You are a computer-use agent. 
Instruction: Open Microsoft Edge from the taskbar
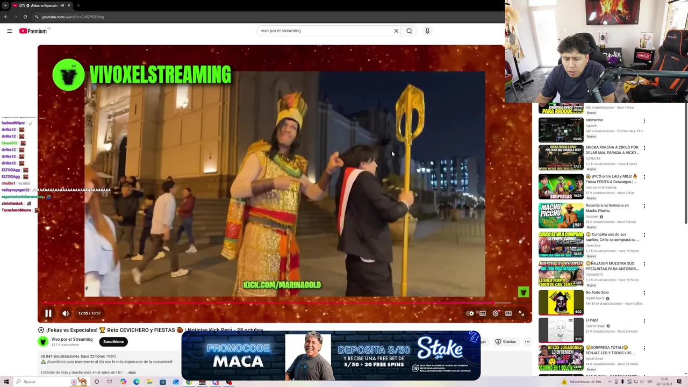[x=136, y=382]
